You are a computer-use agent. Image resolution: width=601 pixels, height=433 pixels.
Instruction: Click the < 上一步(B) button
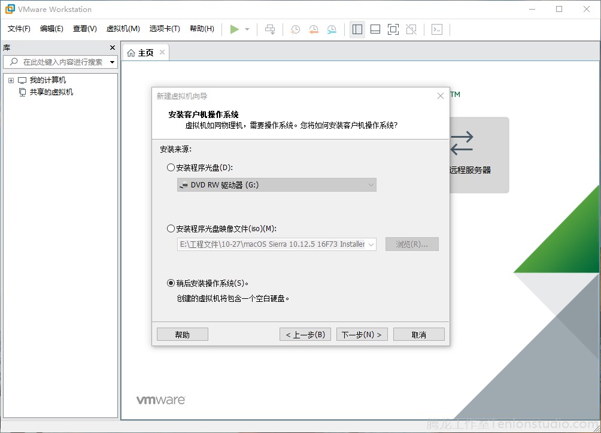[305, 334]
